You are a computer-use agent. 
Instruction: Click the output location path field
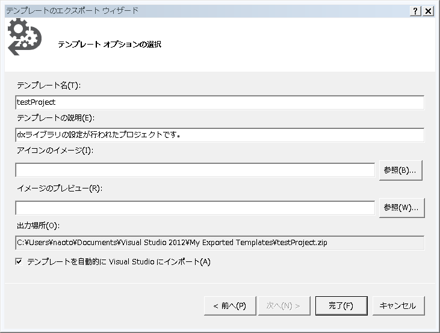[x=220, y=243]
